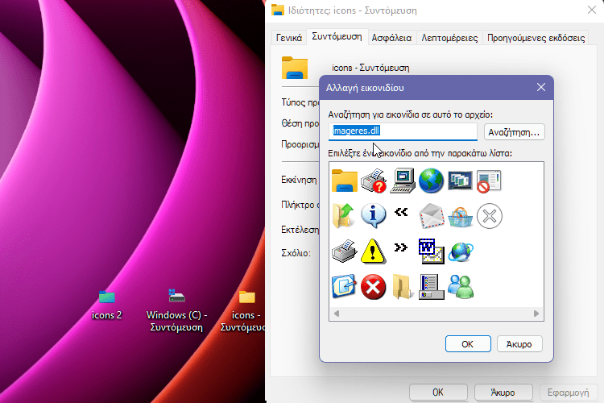Select the Windows (C) shortcut on desktop
This screenshot has height=403, width=604.
(177, 310)
